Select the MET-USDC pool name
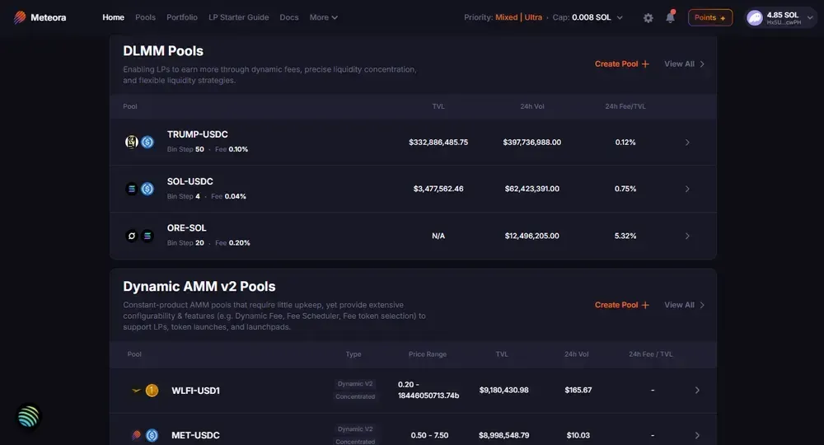The height and width of the screenshot is (445, 824). point(195,435)
